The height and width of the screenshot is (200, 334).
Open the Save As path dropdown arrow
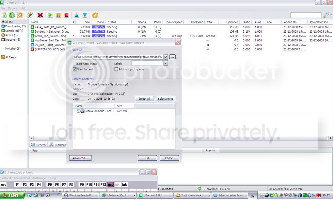166,57
